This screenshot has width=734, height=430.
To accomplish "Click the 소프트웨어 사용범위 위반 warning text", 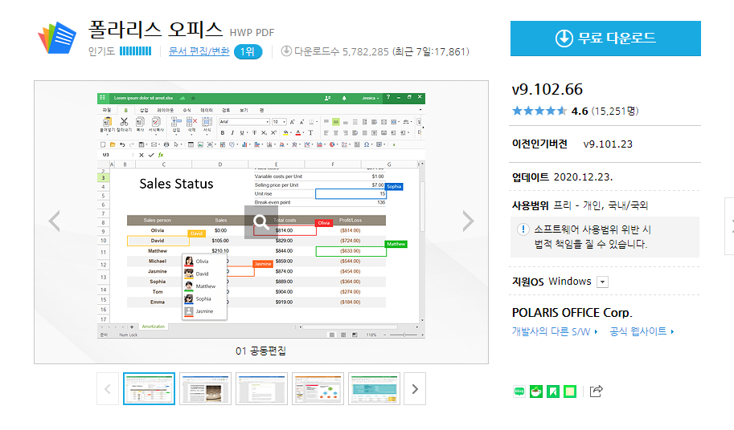I will [593, 237].
